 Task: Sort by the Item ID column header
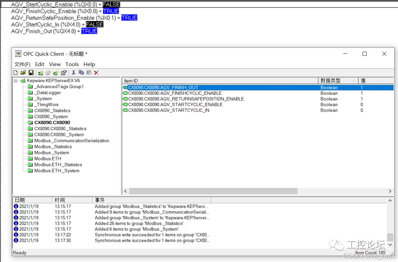(x=220, y=81)
